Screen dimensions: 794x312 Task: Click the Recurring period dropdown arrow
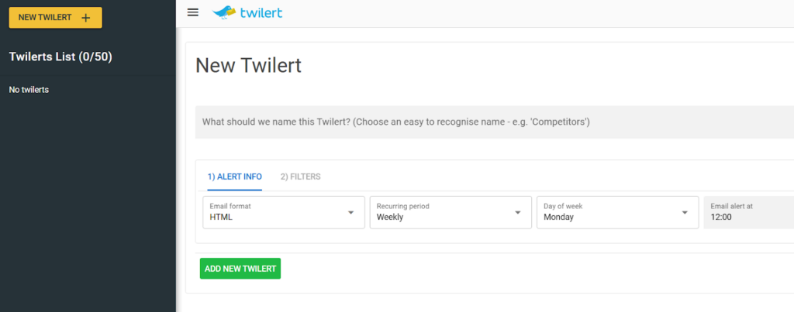(517, 212)
